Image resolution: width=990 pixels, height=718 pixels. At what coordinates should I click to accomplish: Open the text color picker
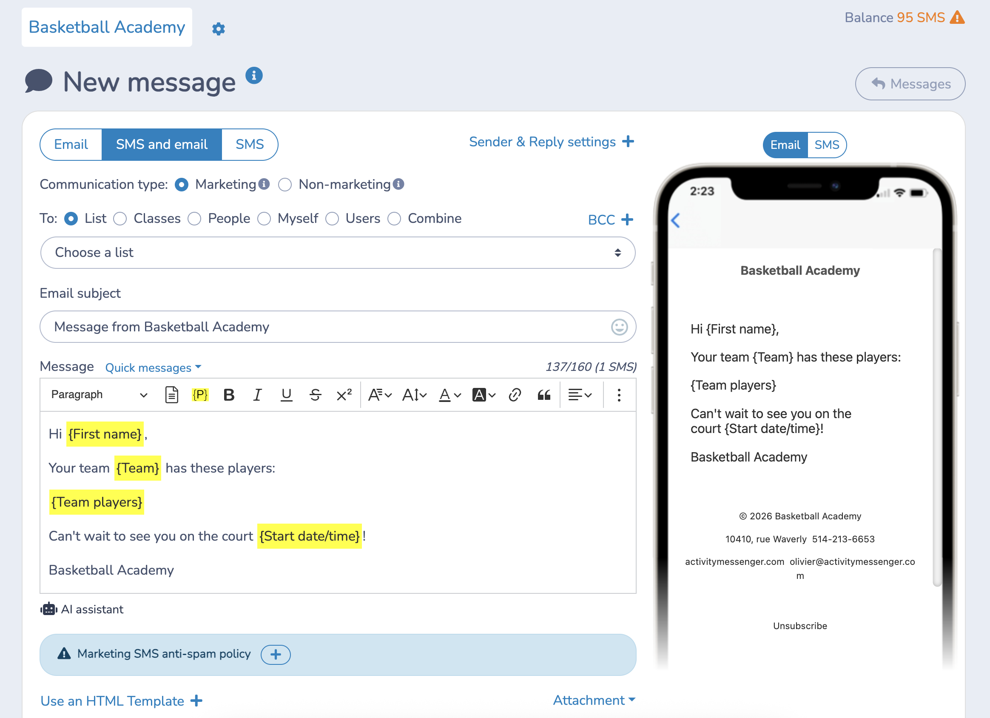click(449, 394)
